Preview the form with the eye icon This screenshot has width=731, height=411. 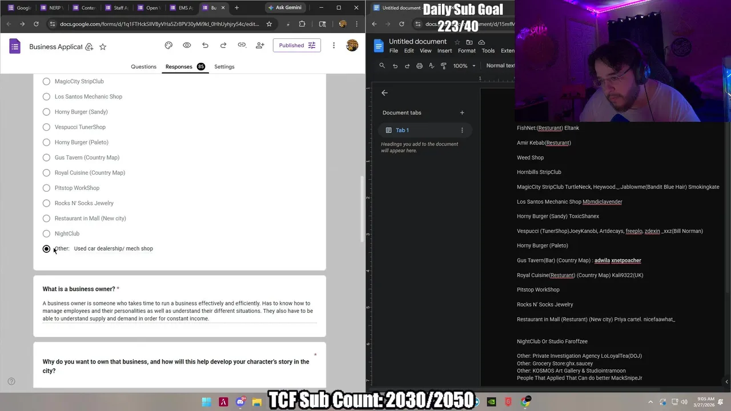click(x=187, y=45)
